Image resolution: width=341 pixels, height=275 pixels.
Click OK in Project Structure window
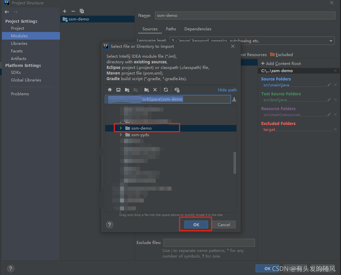click(x=267, y=269)
